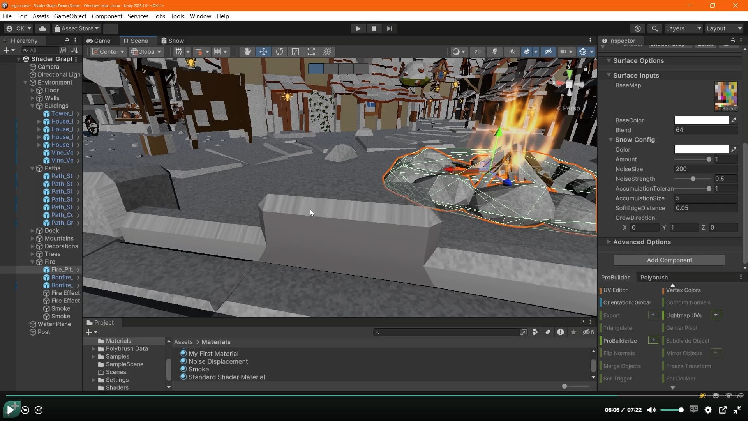
Task: Collapse the Buldings hierarchy node
Action: (x=32, y=106)
